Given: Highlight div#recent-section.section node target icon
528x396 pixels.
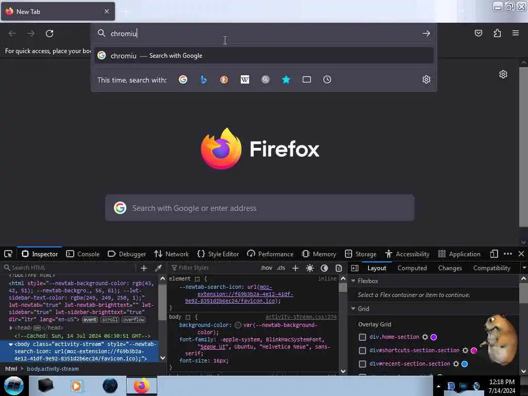Looking at the screenshot, I should tap(456, 364).
